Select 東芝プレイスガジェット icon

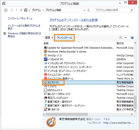[45, 98]
